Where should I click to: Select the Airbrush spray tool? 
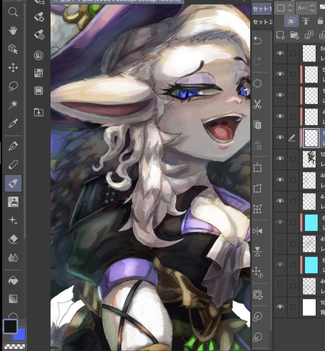[x=13, y=202]
